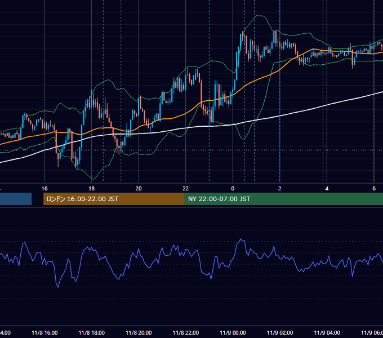
Task: Click the 16 hour label on the upper time axis
Action: [44, 189]
